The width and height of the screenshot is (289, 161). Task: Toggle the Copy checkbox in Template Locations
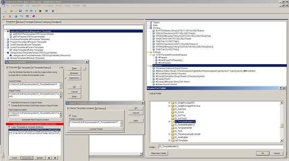pos(70,116)
